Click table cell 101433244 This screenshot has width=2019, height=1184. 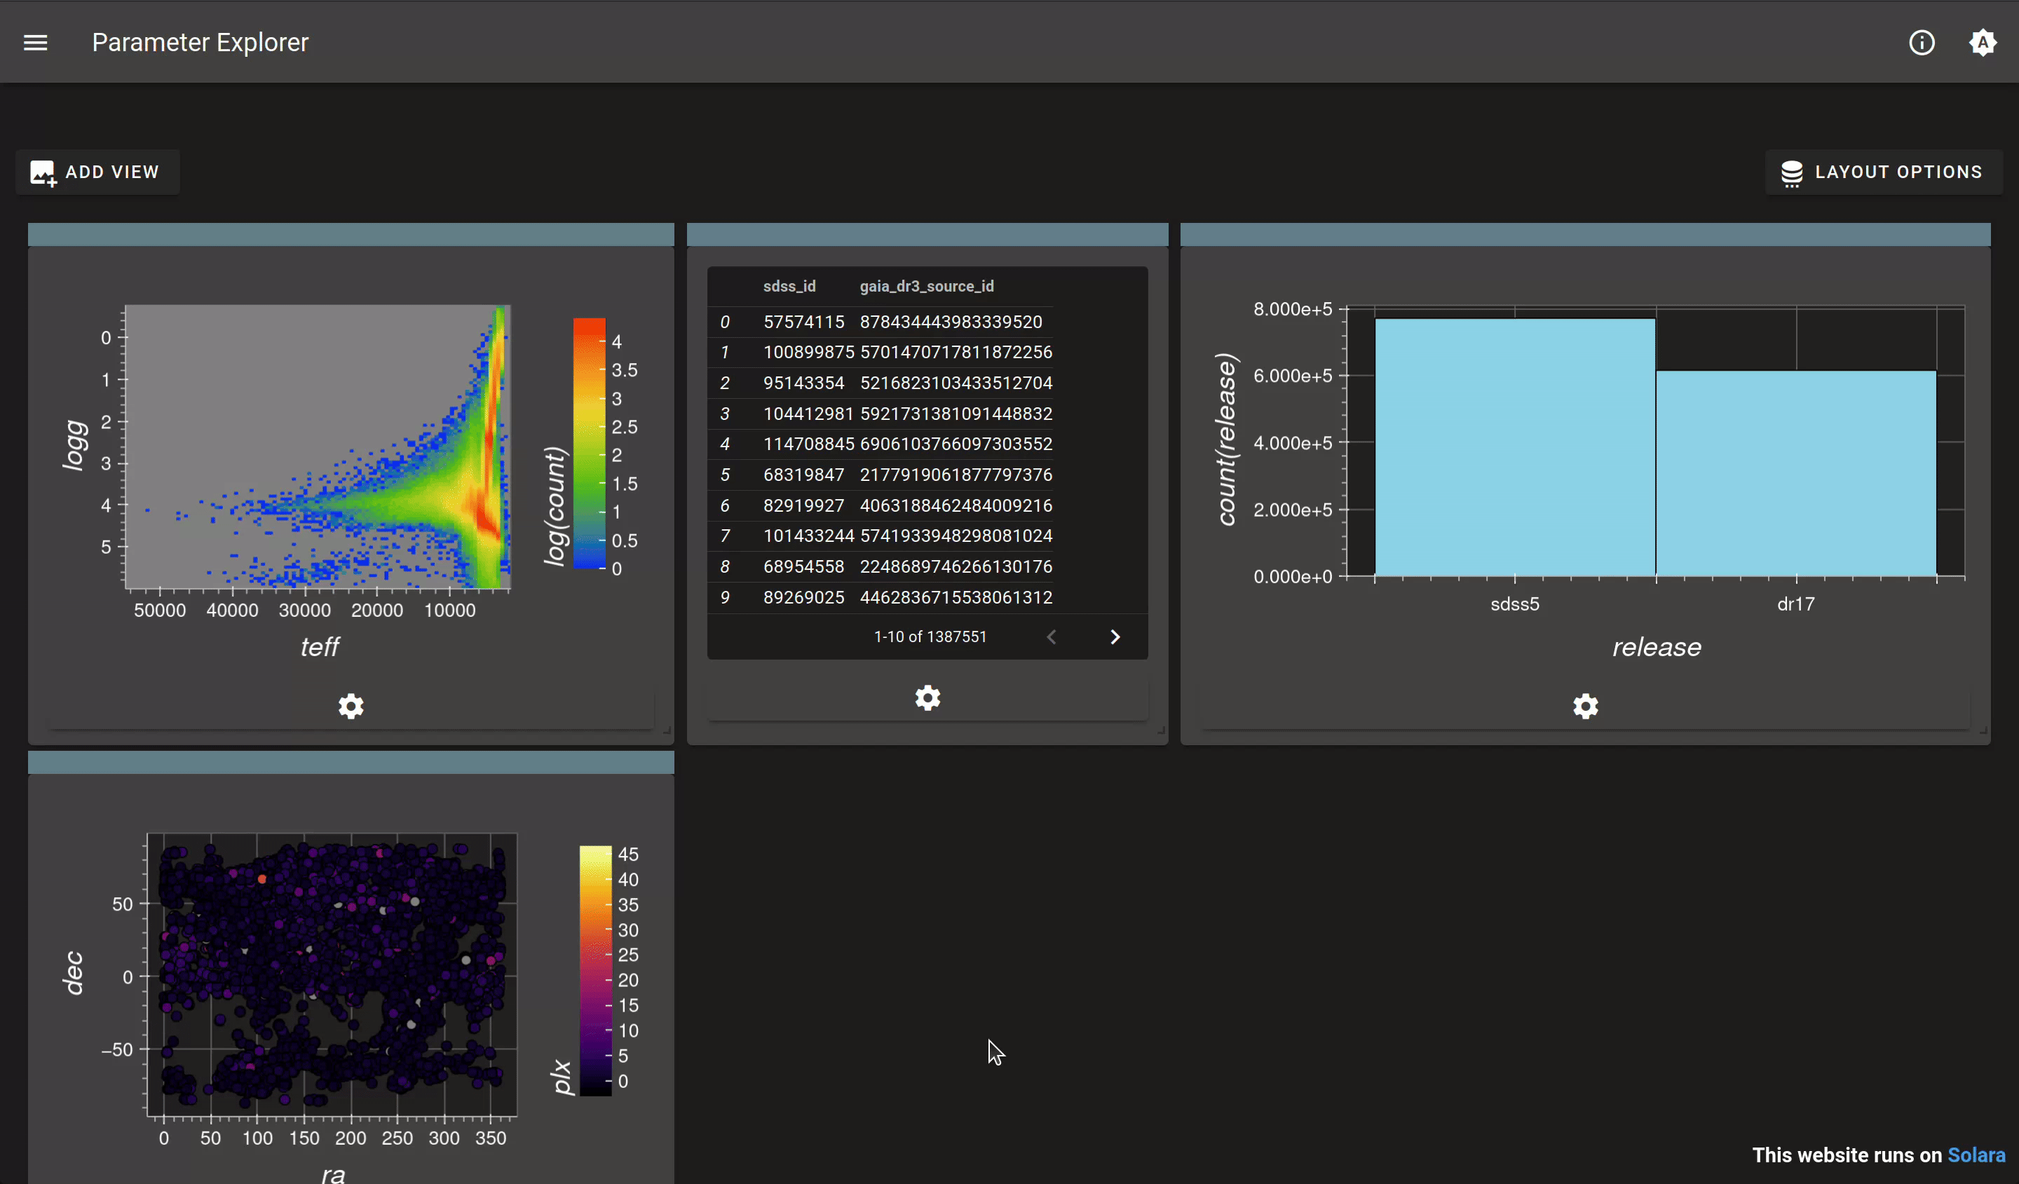coord(808,536)
